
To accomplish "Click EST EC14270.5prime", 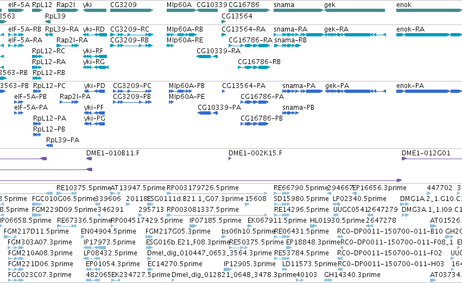I will pos(175,264).
